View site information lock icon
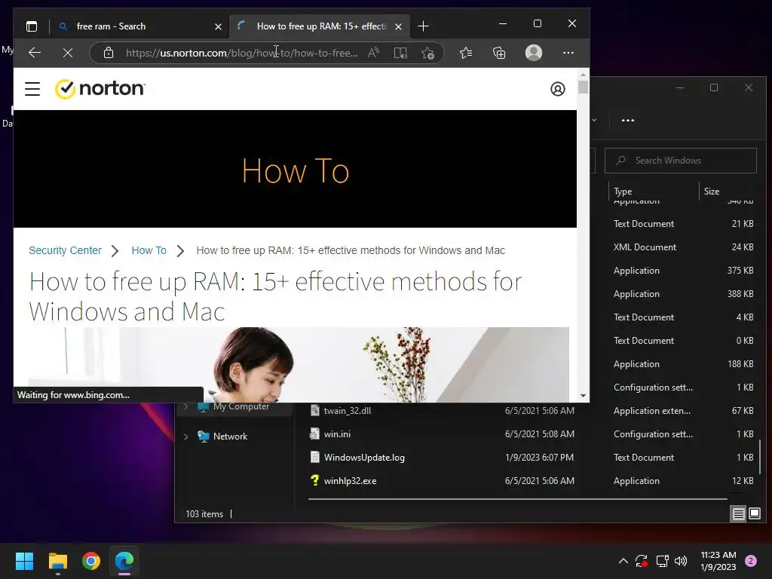Viewport: 772px width, 579px height. [109, 53]
